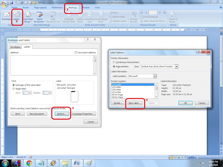Click Find Recipient in ribbon
This screenshot has height=167, width=223.
149,17
